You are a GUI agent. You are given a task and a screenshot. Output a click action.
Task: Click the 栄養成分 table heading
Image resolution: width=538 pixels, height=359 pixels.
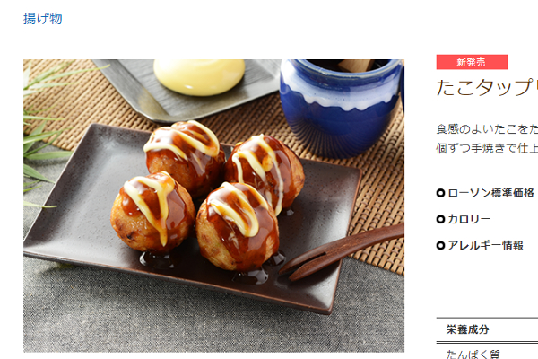point(468,329)
